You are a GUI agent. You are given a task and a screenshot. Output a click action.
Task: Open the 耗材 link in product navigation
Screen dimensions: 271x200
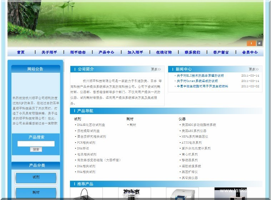[x=133, y=125]
